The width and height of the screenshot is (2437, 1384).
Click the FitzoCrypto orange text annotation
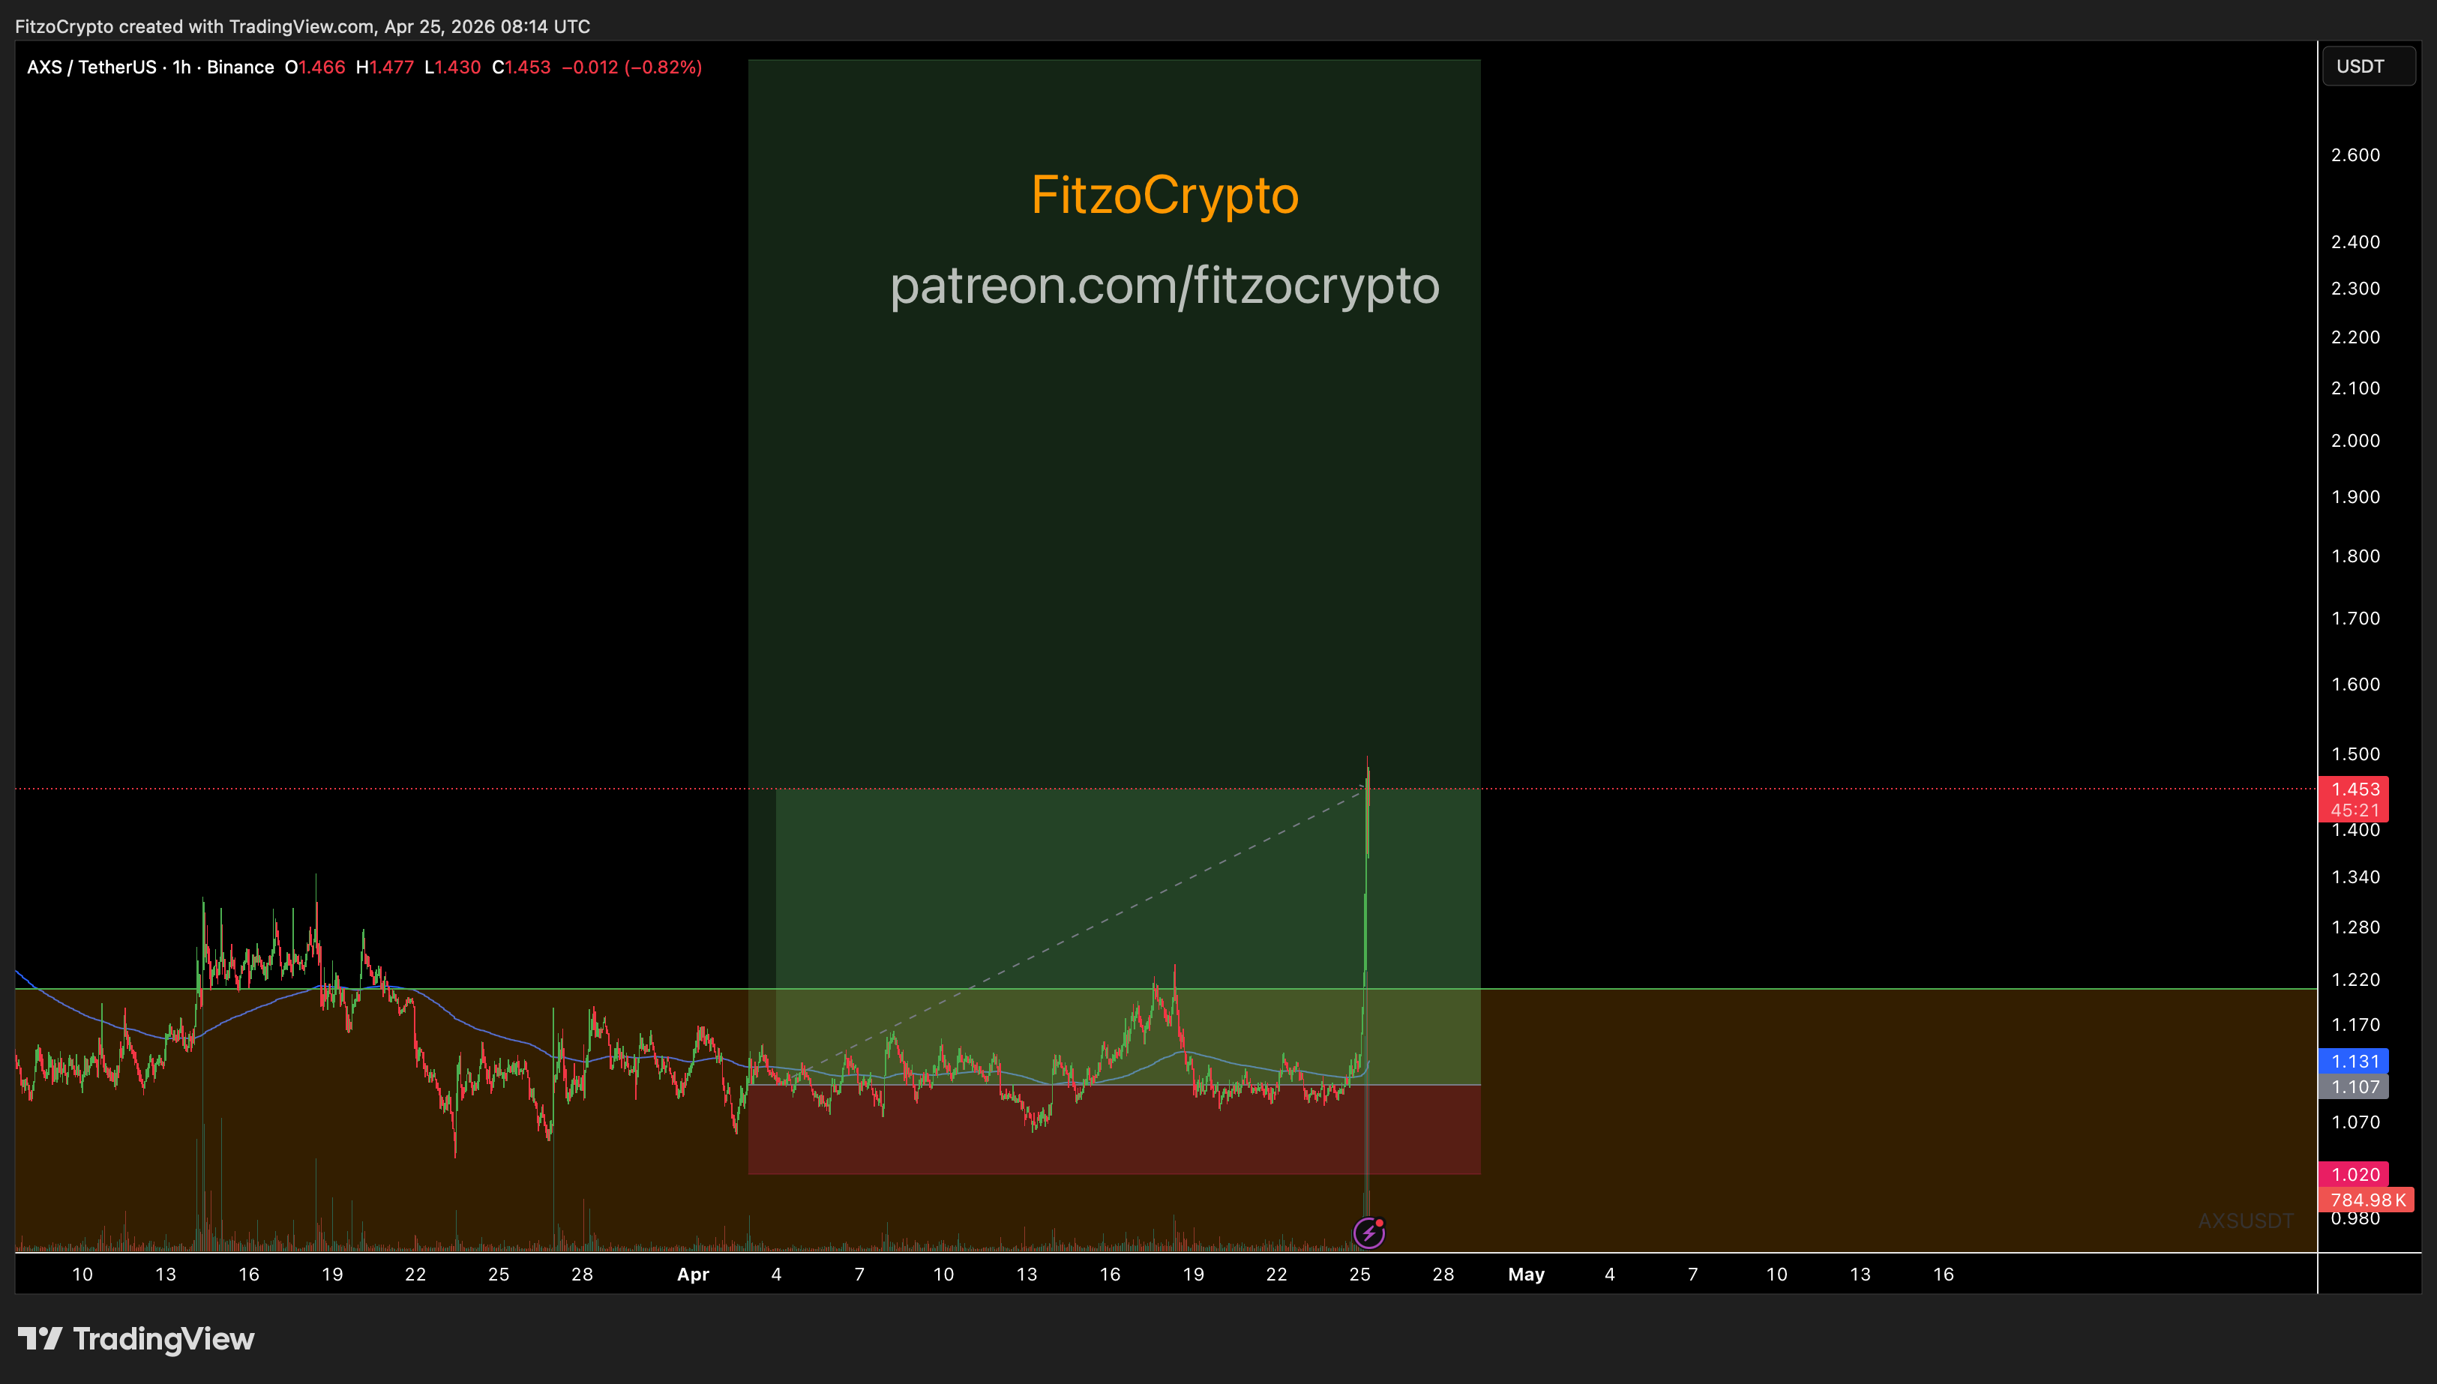1165,195
